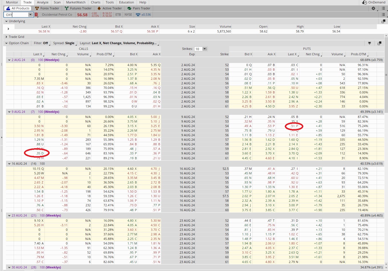Detach the Underlying section into a new window
Viewport: 388px width, 271px height.
click(x=383, y=21)
